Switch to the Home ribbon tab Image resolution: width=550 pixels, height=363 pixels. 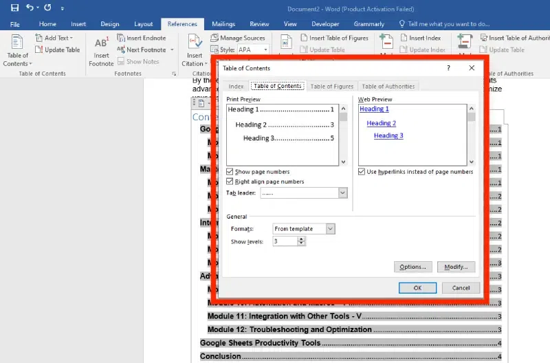tap(47, 24)
